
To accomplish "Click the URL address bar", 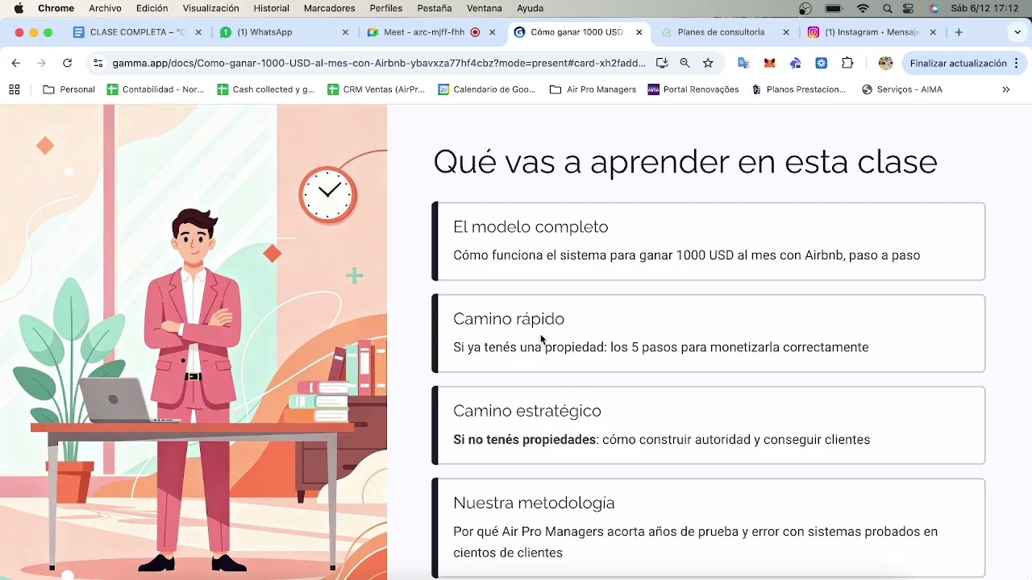I will (379, 63).
